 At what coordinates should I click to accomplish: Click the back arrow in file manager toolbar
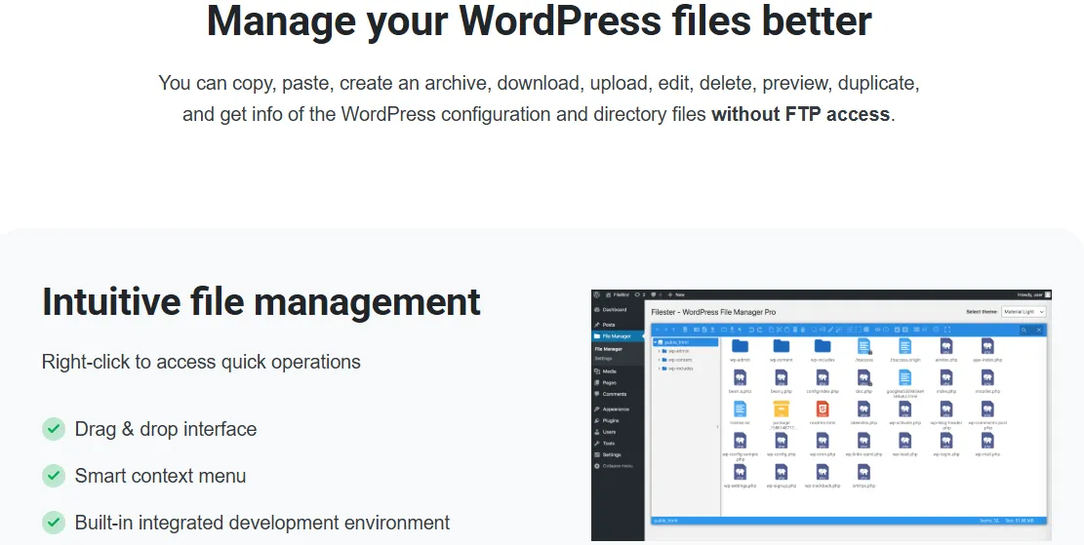point(658,330)
